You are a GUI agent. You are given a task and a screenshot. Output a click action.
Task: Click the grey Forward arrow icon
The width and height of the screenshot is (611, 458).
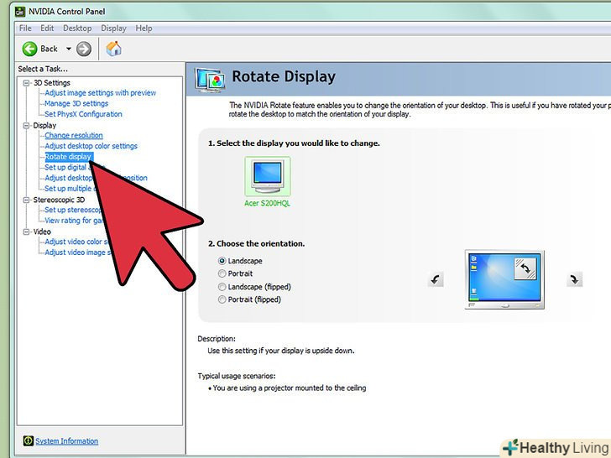click(x=84, y=49)
